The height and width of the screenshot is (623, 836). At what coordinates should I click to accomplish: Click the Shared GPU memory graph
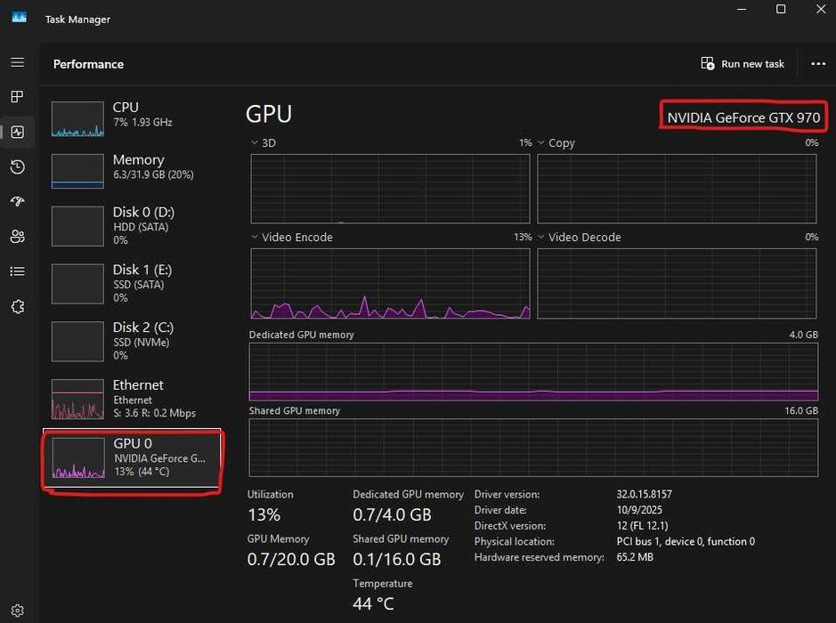[x=533, y=448]
